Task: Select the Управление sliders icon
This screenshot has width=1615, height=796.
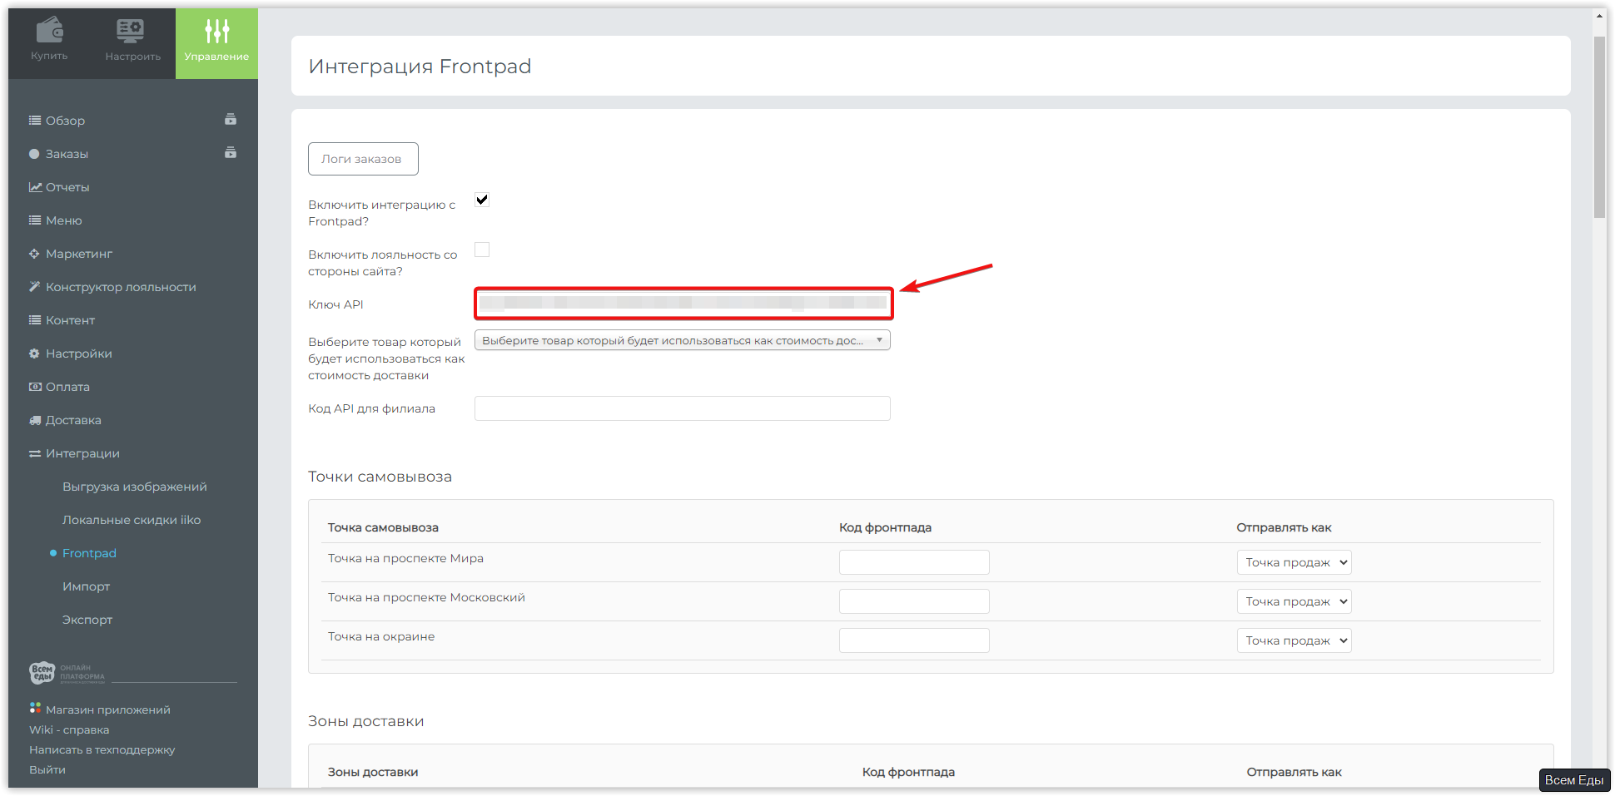Action: click(216, 32)
